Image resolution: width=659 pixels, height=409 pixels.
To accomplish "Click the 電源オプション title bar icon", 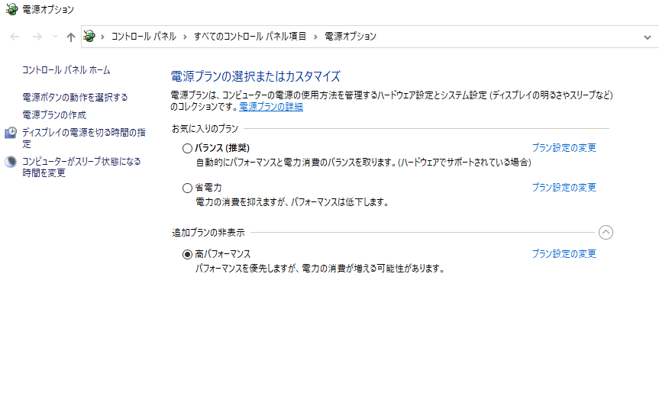I will tap(11, 9).
